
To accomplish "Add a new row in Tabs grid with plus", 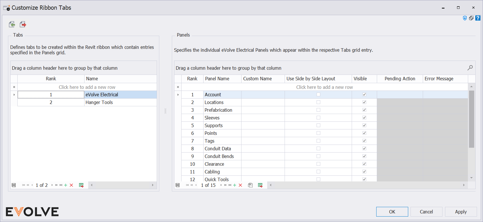I will pos(66,185).
